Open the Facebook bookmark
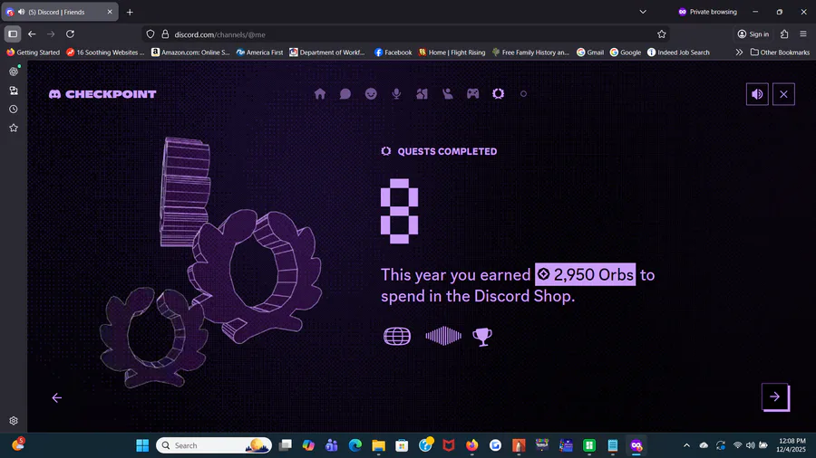This screenshot has width=816, height=458. click(393, 52)
